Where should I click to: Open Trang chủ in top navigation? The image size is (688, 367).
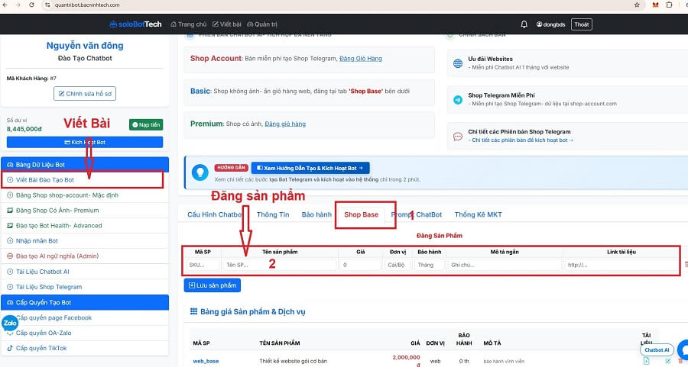coord(188,24)
